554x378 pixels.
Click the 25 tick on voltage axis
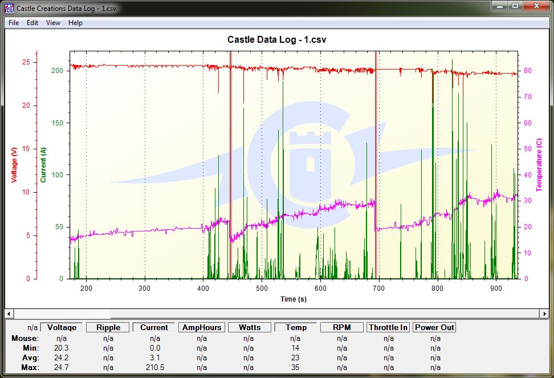[x=26, y=62]
